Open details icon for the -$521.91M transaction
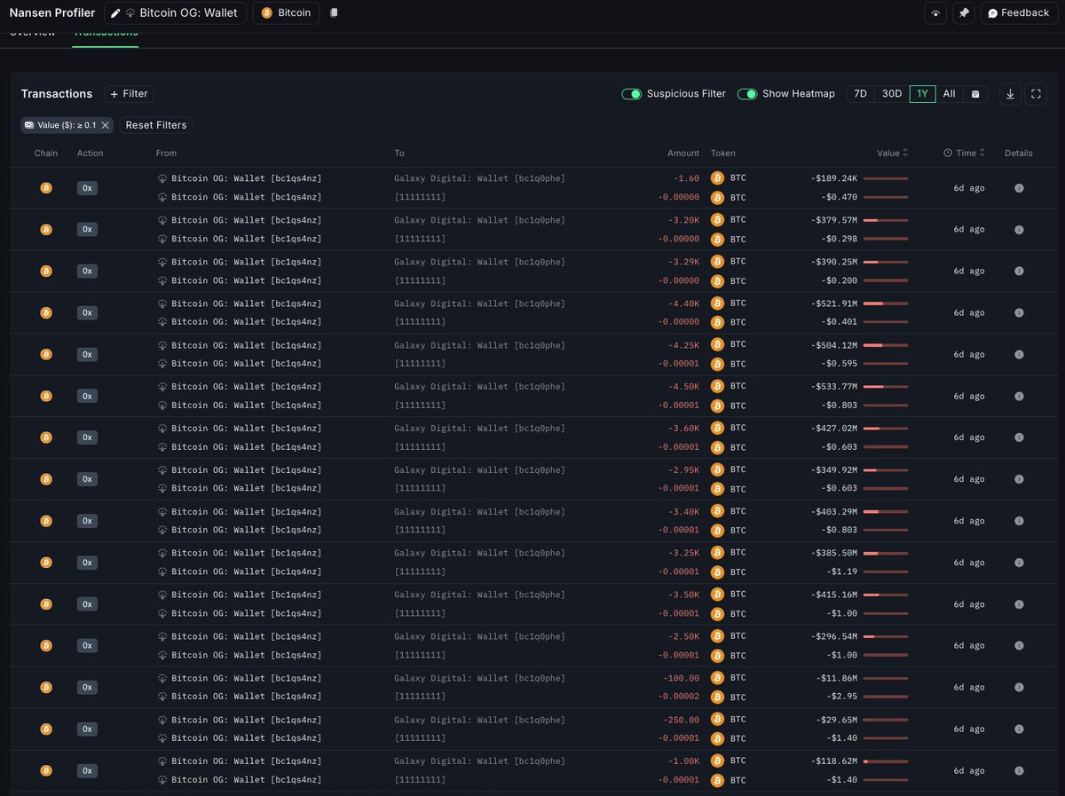 [x=1019, y=312]
